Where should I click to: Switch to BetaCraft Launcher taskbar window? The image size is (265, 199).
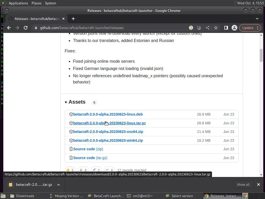click(x=106, y=196)
